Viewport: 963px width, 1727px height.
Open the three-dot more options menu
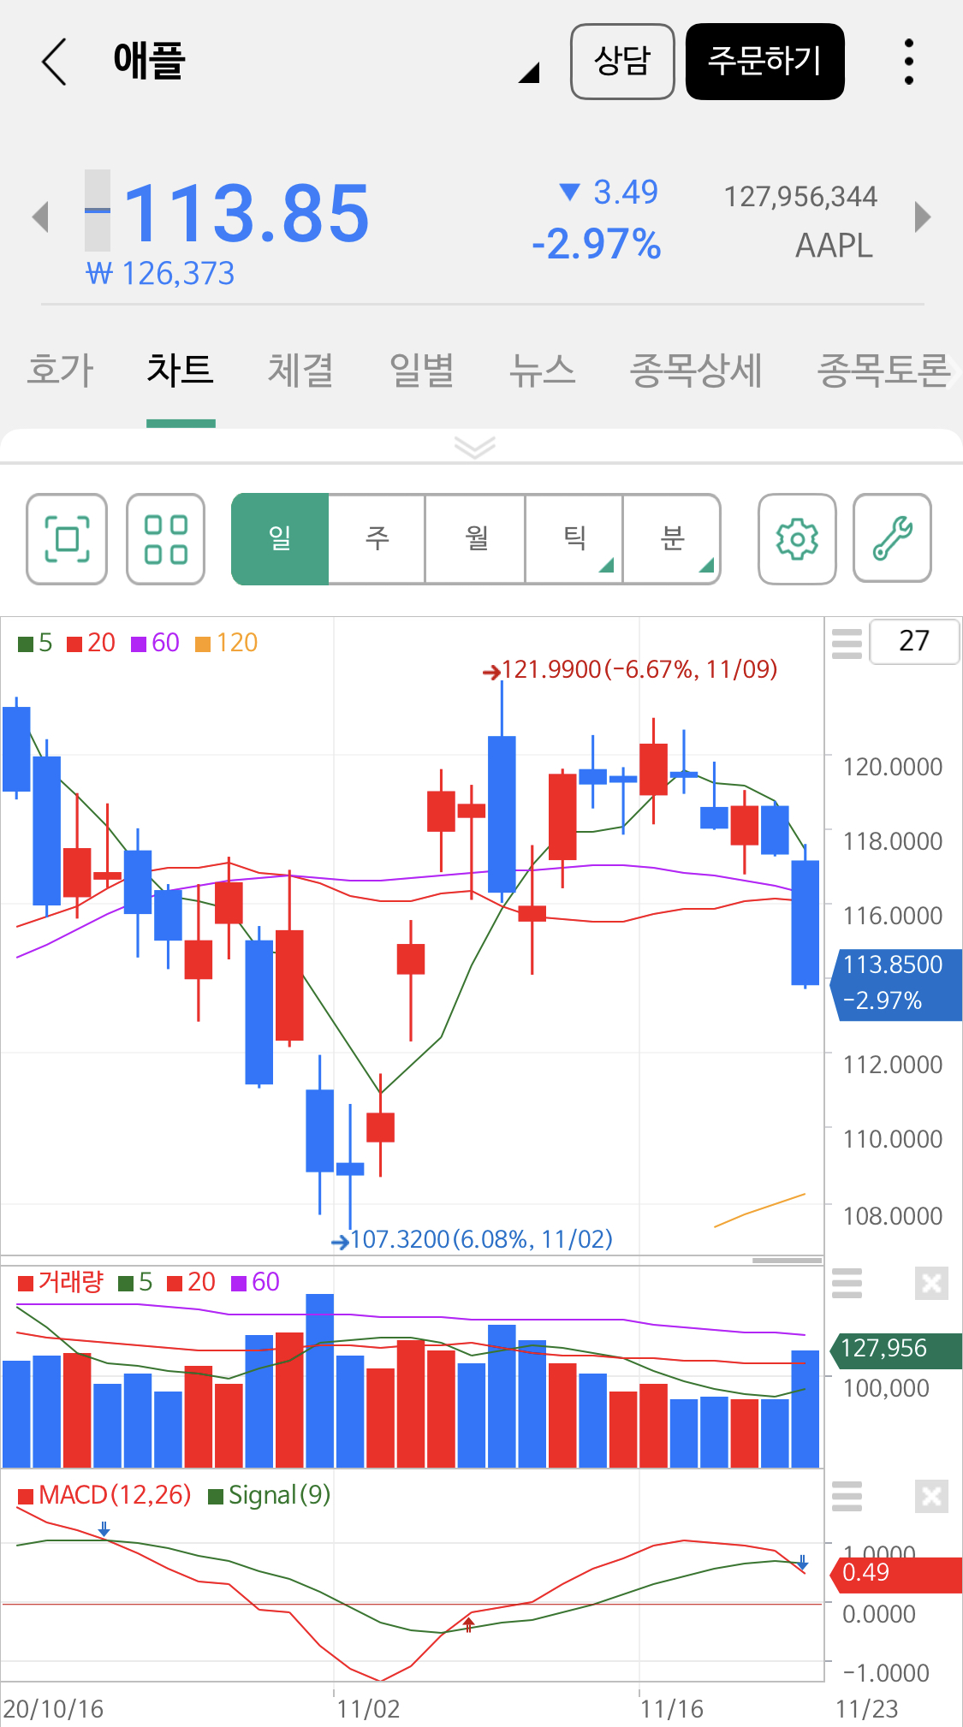click(908, 62)
